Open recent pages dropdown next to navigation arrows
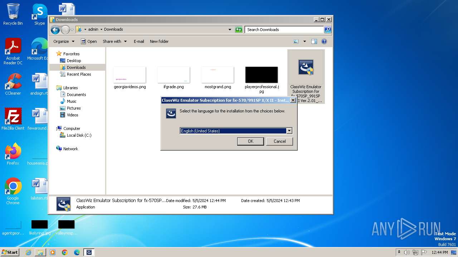 [x=72, y=30]
